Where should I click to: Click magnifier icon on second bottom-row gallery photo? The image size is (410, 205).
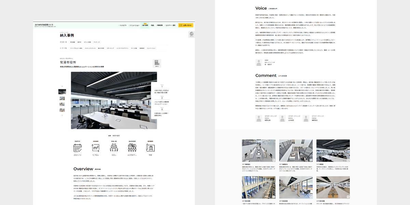[x=311, y=197]
